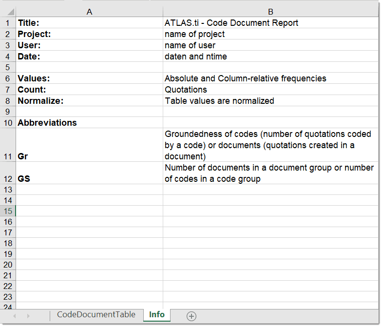Screen dimensions: 382x327
Task: Select row 8 header
Action: click(8, 100)
